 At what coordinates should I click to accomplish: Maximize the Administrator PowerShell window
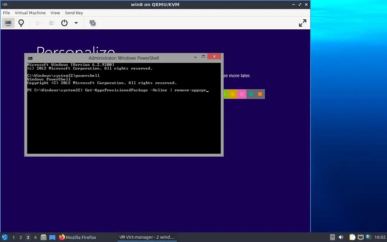pos(203,57)
